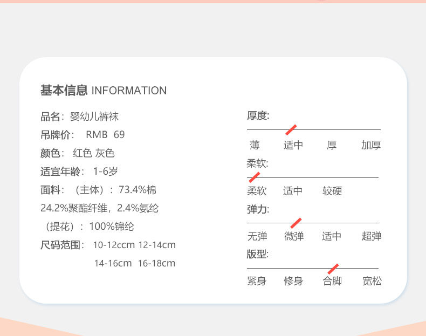
Task: Click the red marker on softness scale
Action: [x=255, y=177]
